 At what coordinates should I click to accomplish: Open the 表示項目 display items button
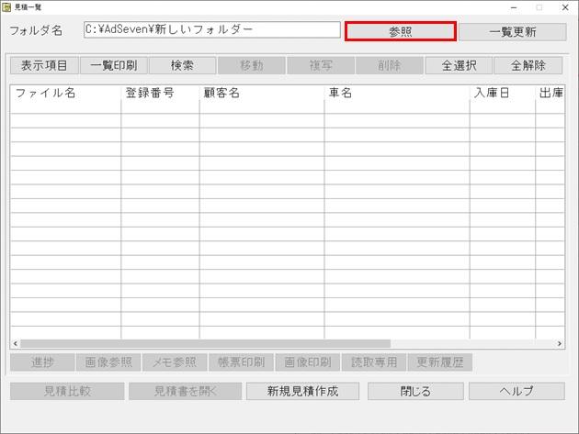coord(44,66)
